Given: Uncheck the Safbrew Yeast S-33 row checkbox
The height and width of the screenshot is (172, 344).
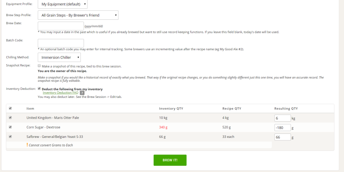Looking at the screenshot, I should click(10, 136).
